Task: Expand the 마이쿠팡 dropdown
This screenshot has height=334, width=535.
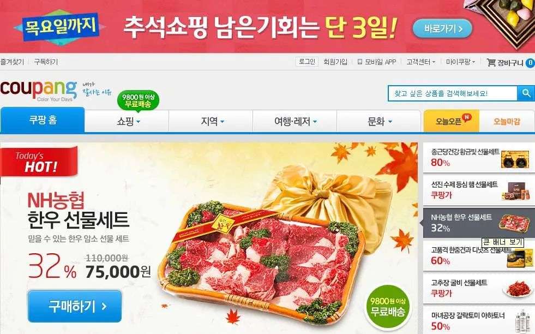Action: click(460, 62)
